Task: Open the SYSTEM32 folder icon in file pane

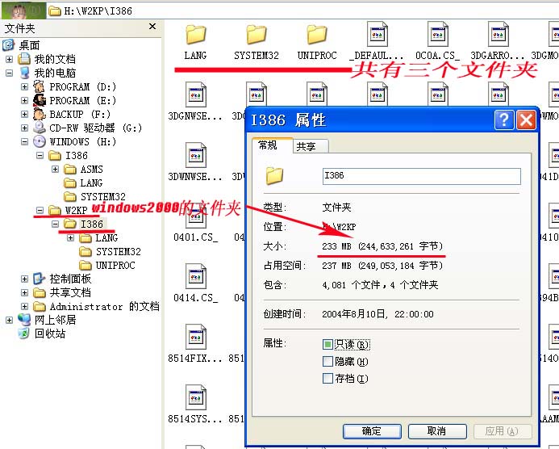Action: [x=257, y=34]
